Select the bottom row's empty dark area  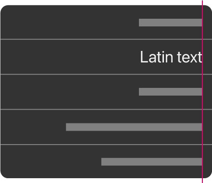(x=50, y=161)
